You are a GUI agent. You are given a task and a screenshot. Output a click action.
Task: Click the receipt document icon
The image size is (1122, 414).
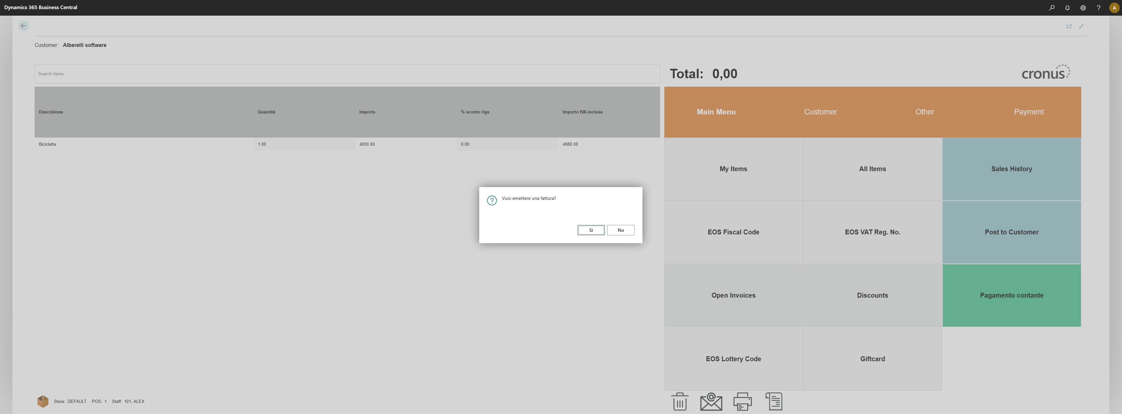point(774,401)
